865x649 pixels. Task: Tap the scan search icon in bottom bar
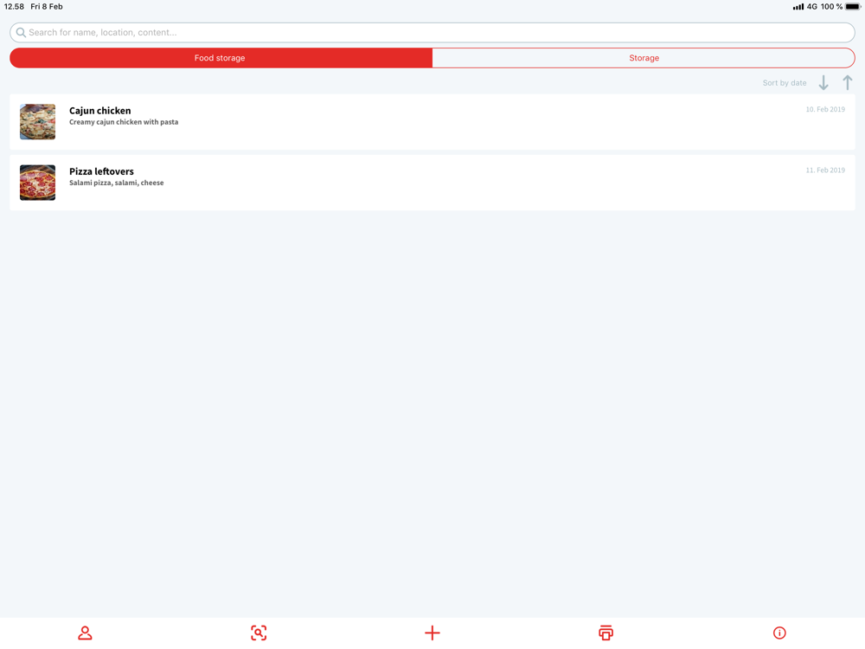point(259,633)
